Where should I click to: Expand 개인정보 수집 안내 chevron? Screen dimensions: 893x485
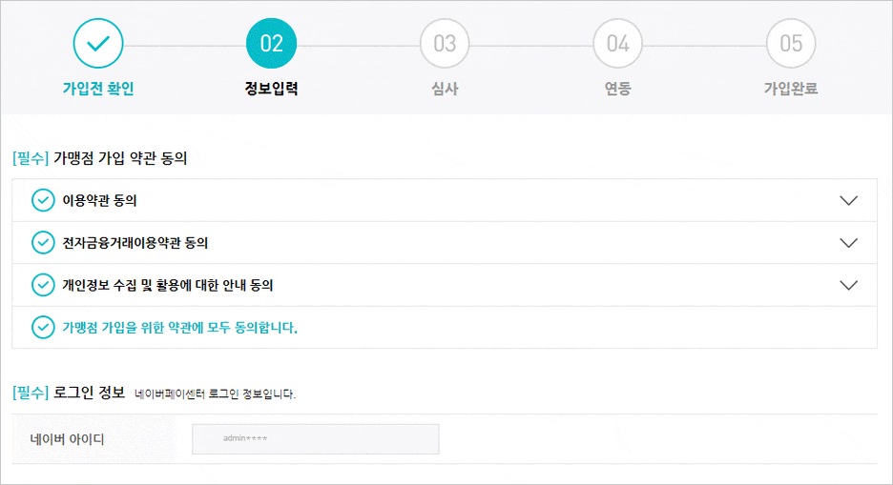point(848,285)
